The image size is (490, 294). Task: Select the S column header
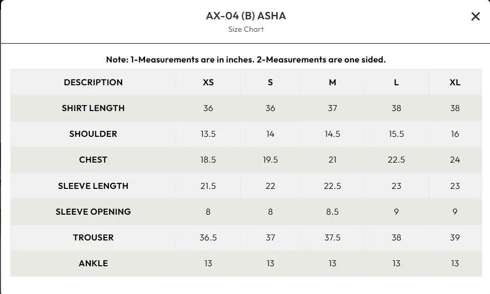(x=271, y=82)
